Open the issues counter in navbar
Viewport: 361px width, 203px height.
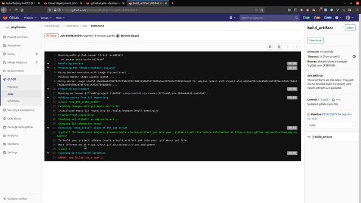306,17
